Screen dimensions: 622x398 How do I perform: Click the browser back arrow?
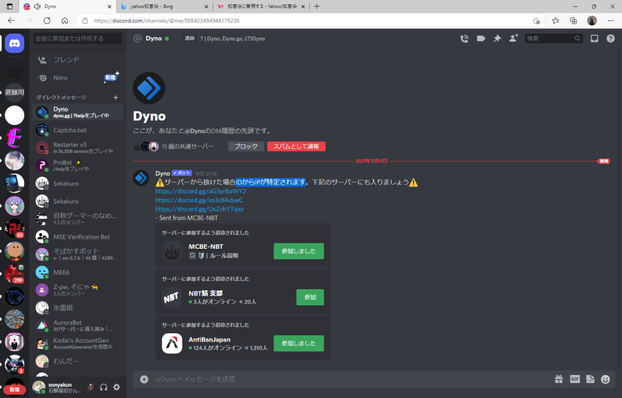[x=11, y=21]
